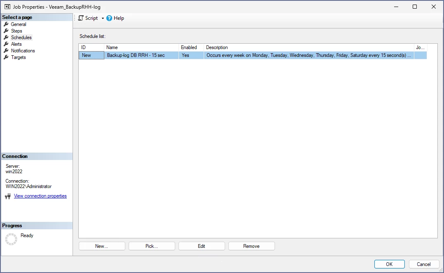The width and height of the screenshot is (444, 273).
Task: Confirm with the OK button
Action: pos(389,264)
